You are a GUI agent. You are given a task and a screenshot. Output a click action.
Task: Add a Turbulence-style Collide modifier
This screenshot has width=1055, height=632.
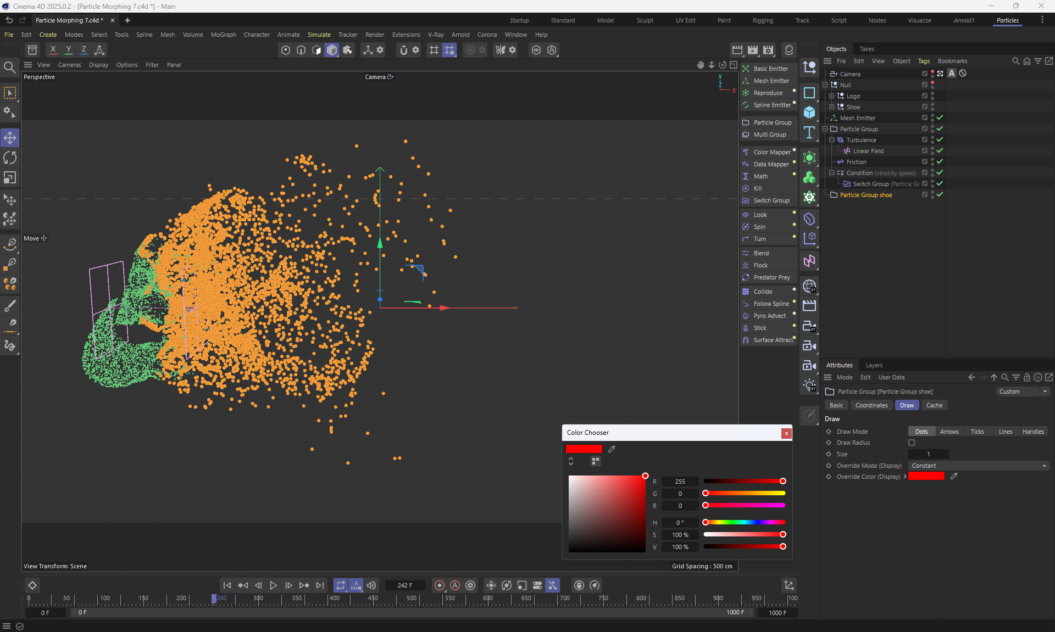[763, 292]
